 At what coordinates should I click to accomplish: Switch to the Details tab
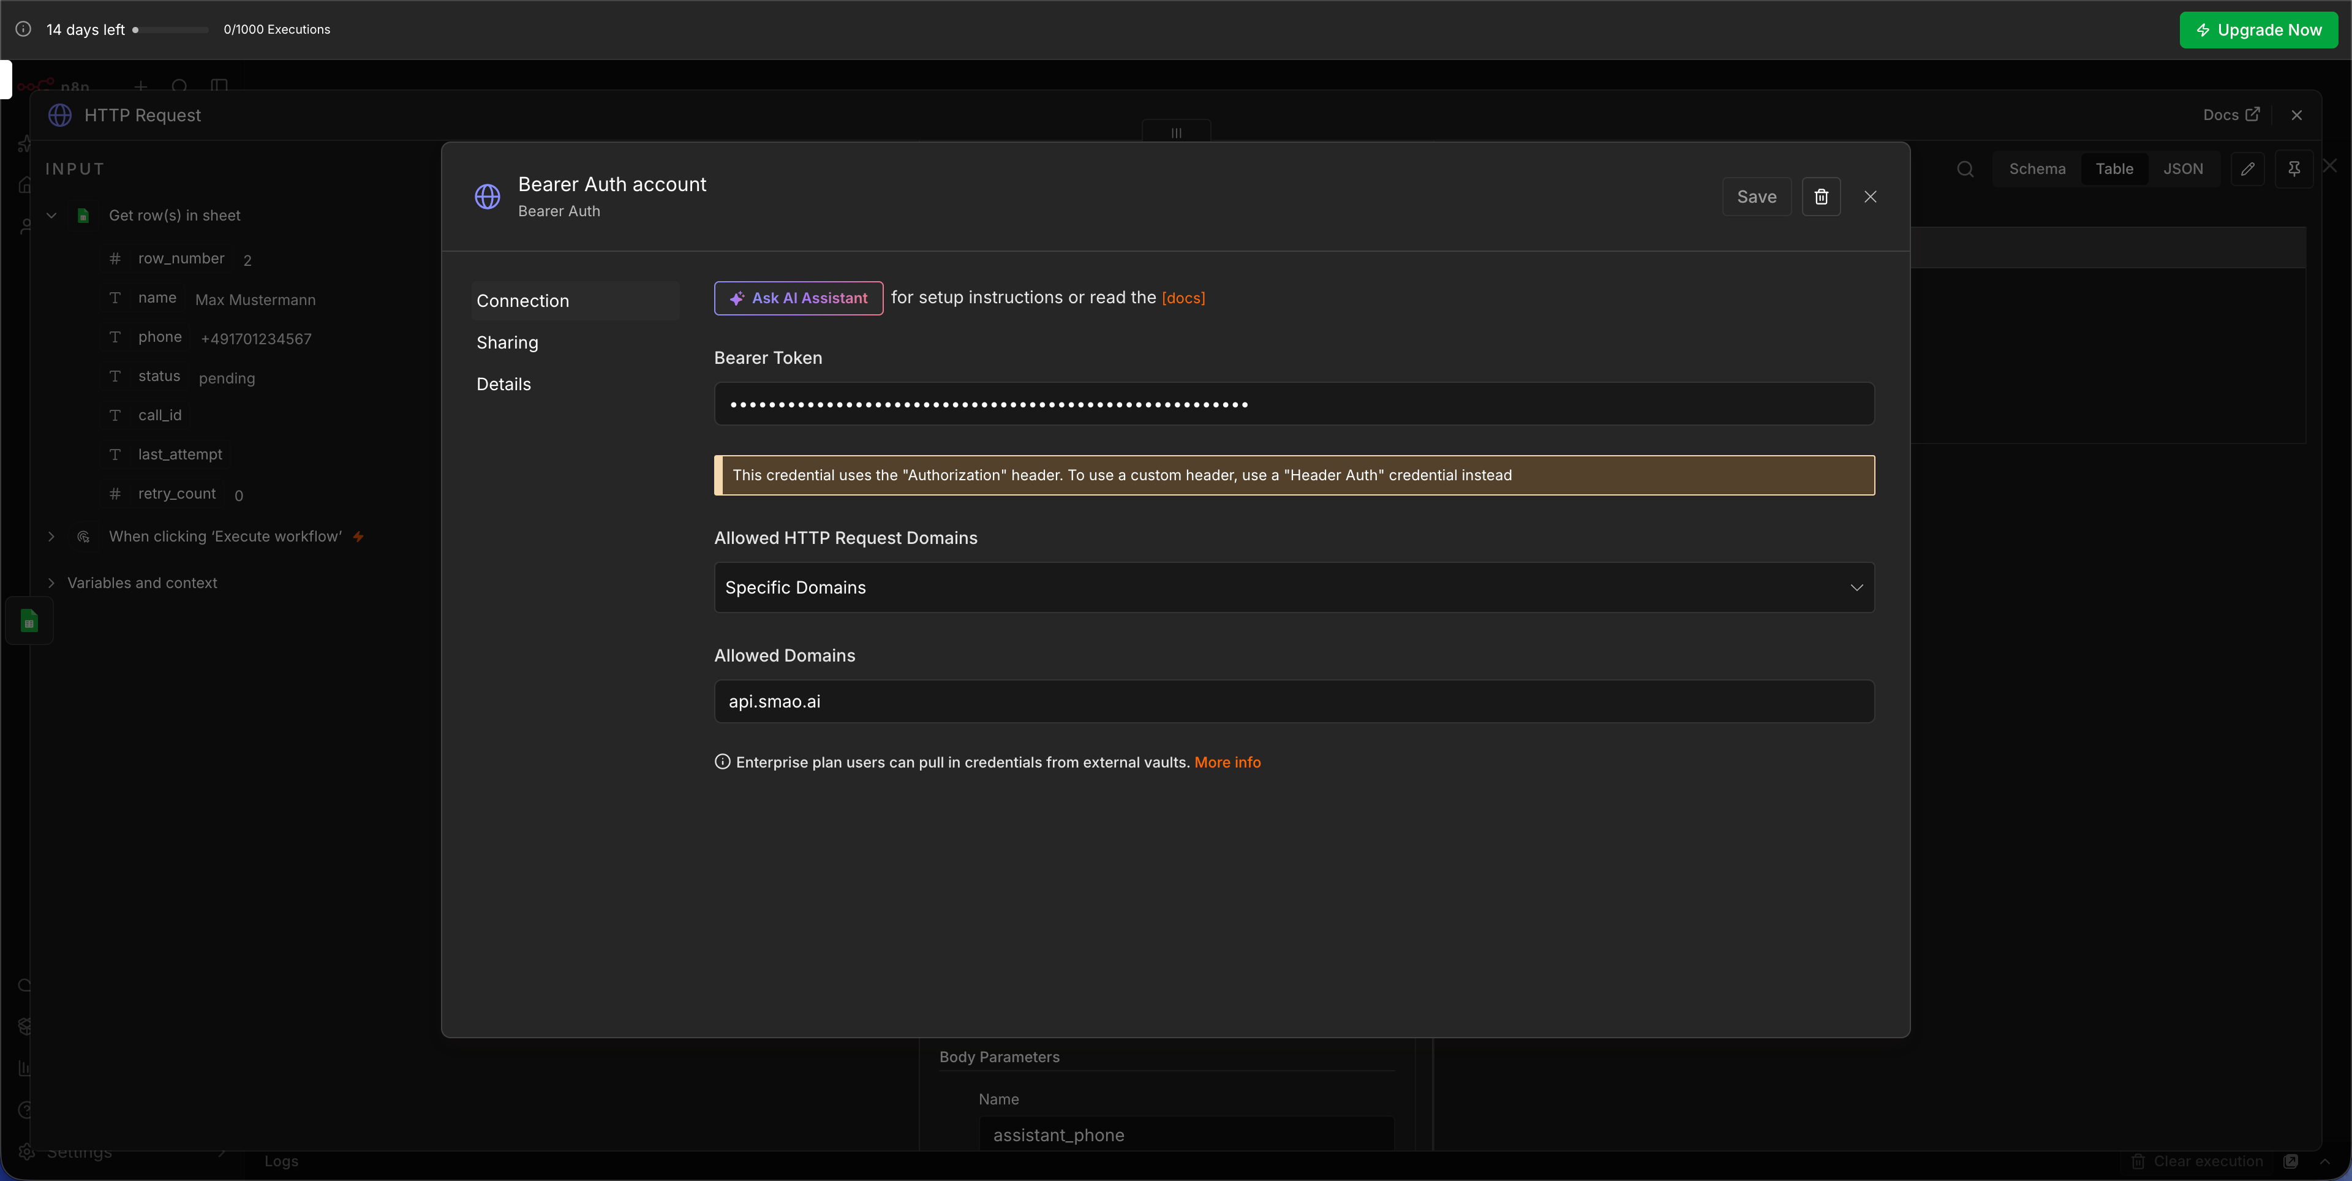tap(504, 383)
